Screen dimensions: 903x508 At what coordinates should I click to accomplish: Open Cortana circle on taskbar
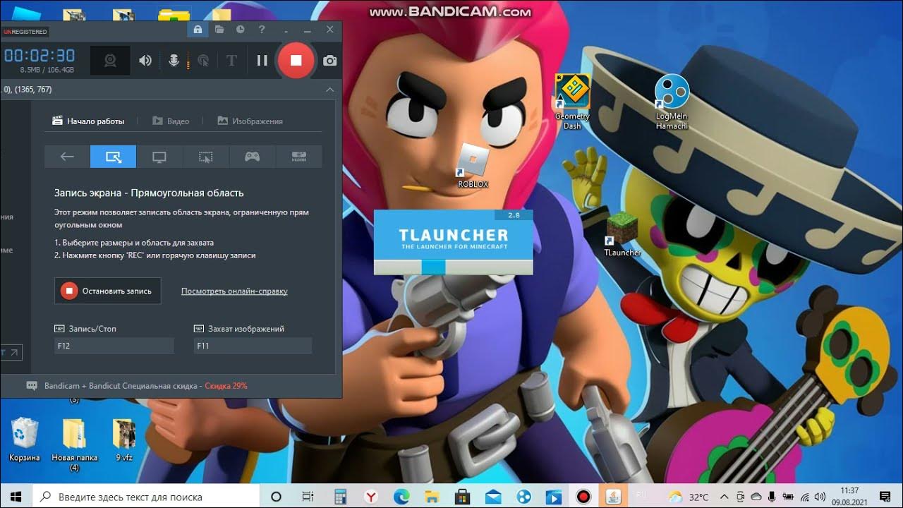(276, 496)
